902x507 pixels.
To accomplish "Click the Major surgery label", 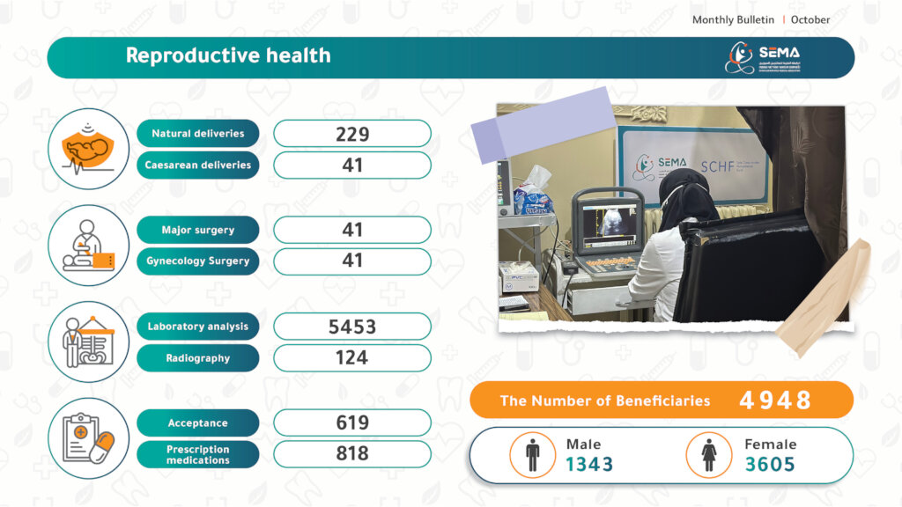I will [198, 230].
